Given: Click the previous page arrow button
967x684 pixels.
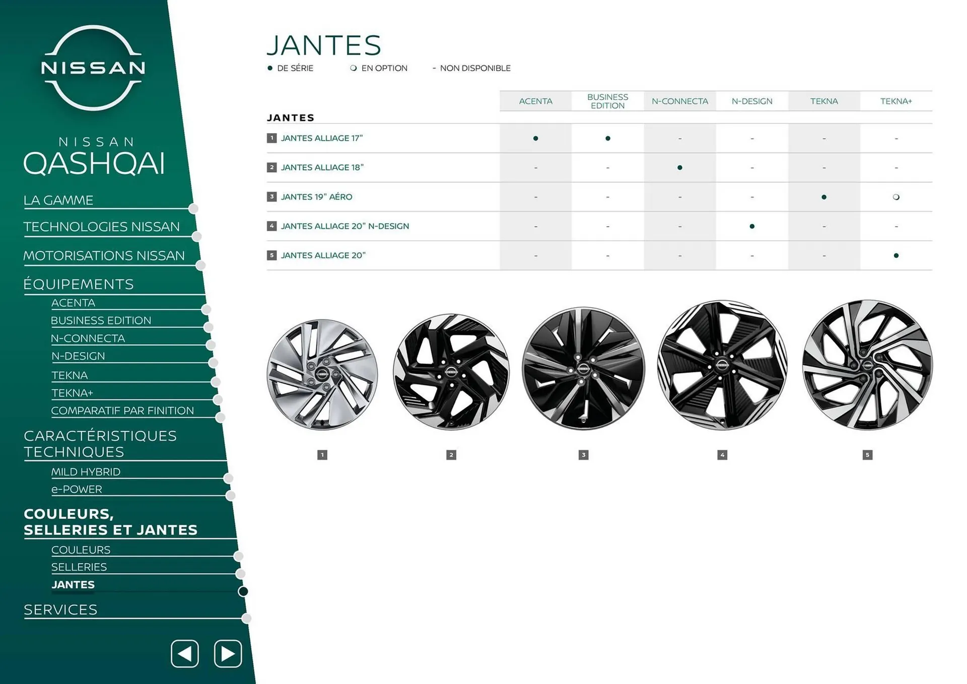Looking at the screenshot, I should tap(185, 654).
